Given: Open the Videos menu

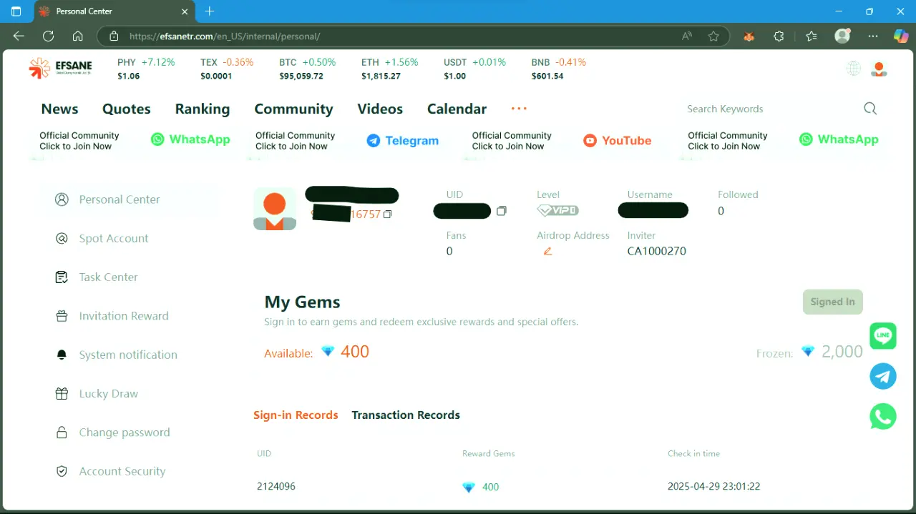Looking at the screenshot, I should click(380, 109).
